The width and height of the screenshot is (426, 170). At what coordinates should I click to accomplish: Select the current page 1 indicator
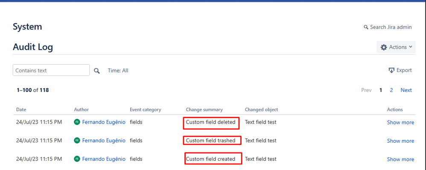click(x=381, y=90)
